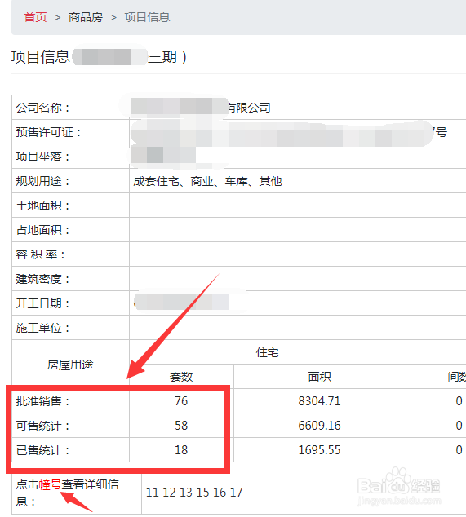Click sold area value 1695.55

(319, 450)
